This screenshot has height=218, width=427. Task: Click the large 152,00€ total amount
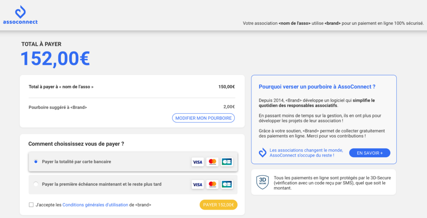[55, 58]
